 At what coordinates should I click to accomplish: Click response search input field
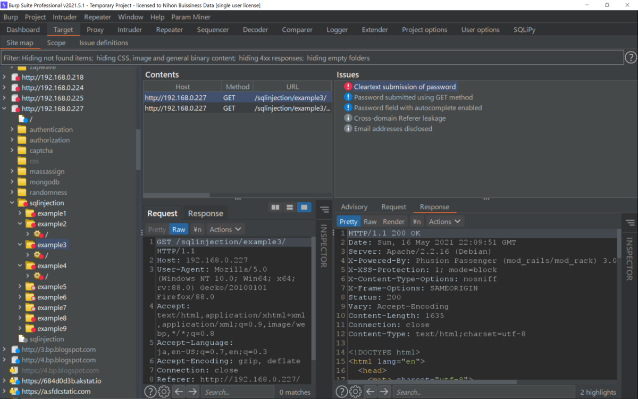click(484, 392)
